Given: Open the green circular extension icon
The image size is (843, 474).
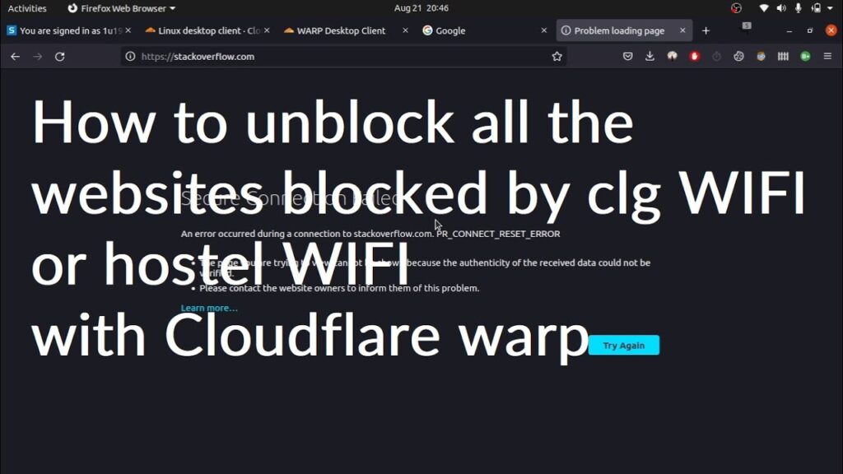Looking at the screenshot, I should coord(805,57).
